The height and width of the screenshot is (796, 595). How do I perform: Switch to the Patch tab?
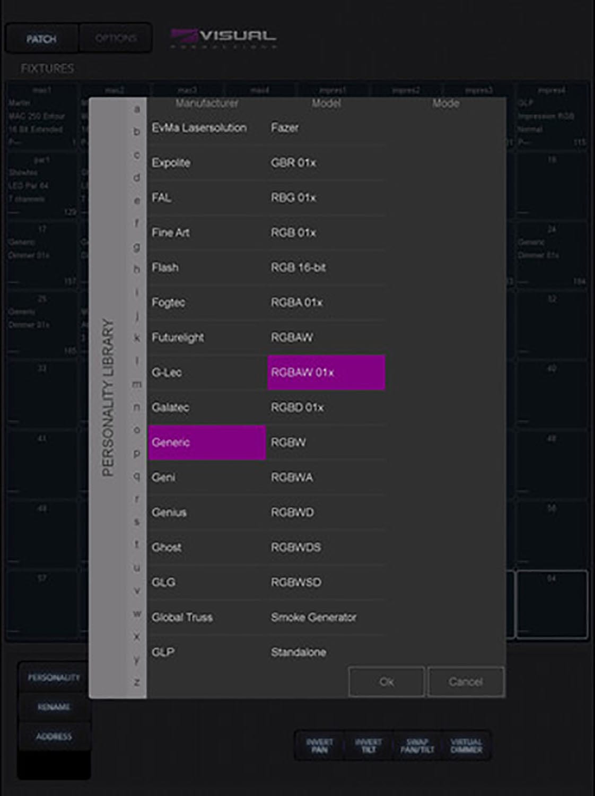click(x=41, y=39)
